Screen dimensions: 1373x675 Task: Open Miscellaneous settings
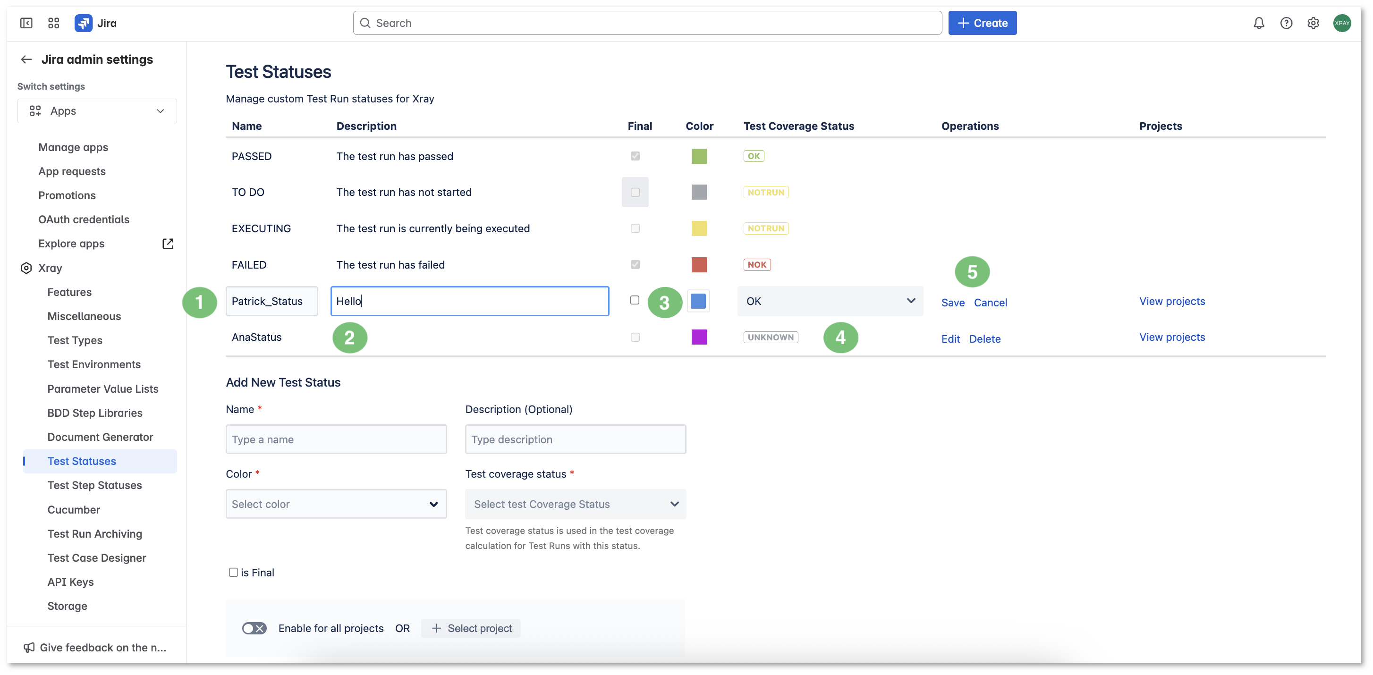84,316
